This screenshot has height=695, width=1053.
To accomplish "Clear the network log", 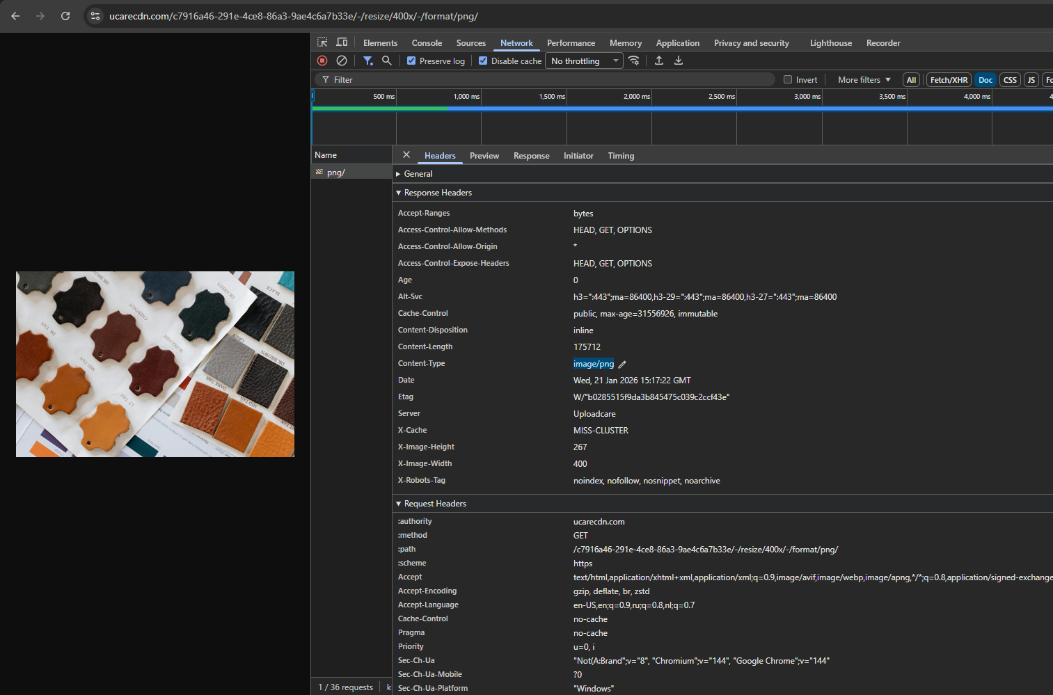I will pos(341,61).
